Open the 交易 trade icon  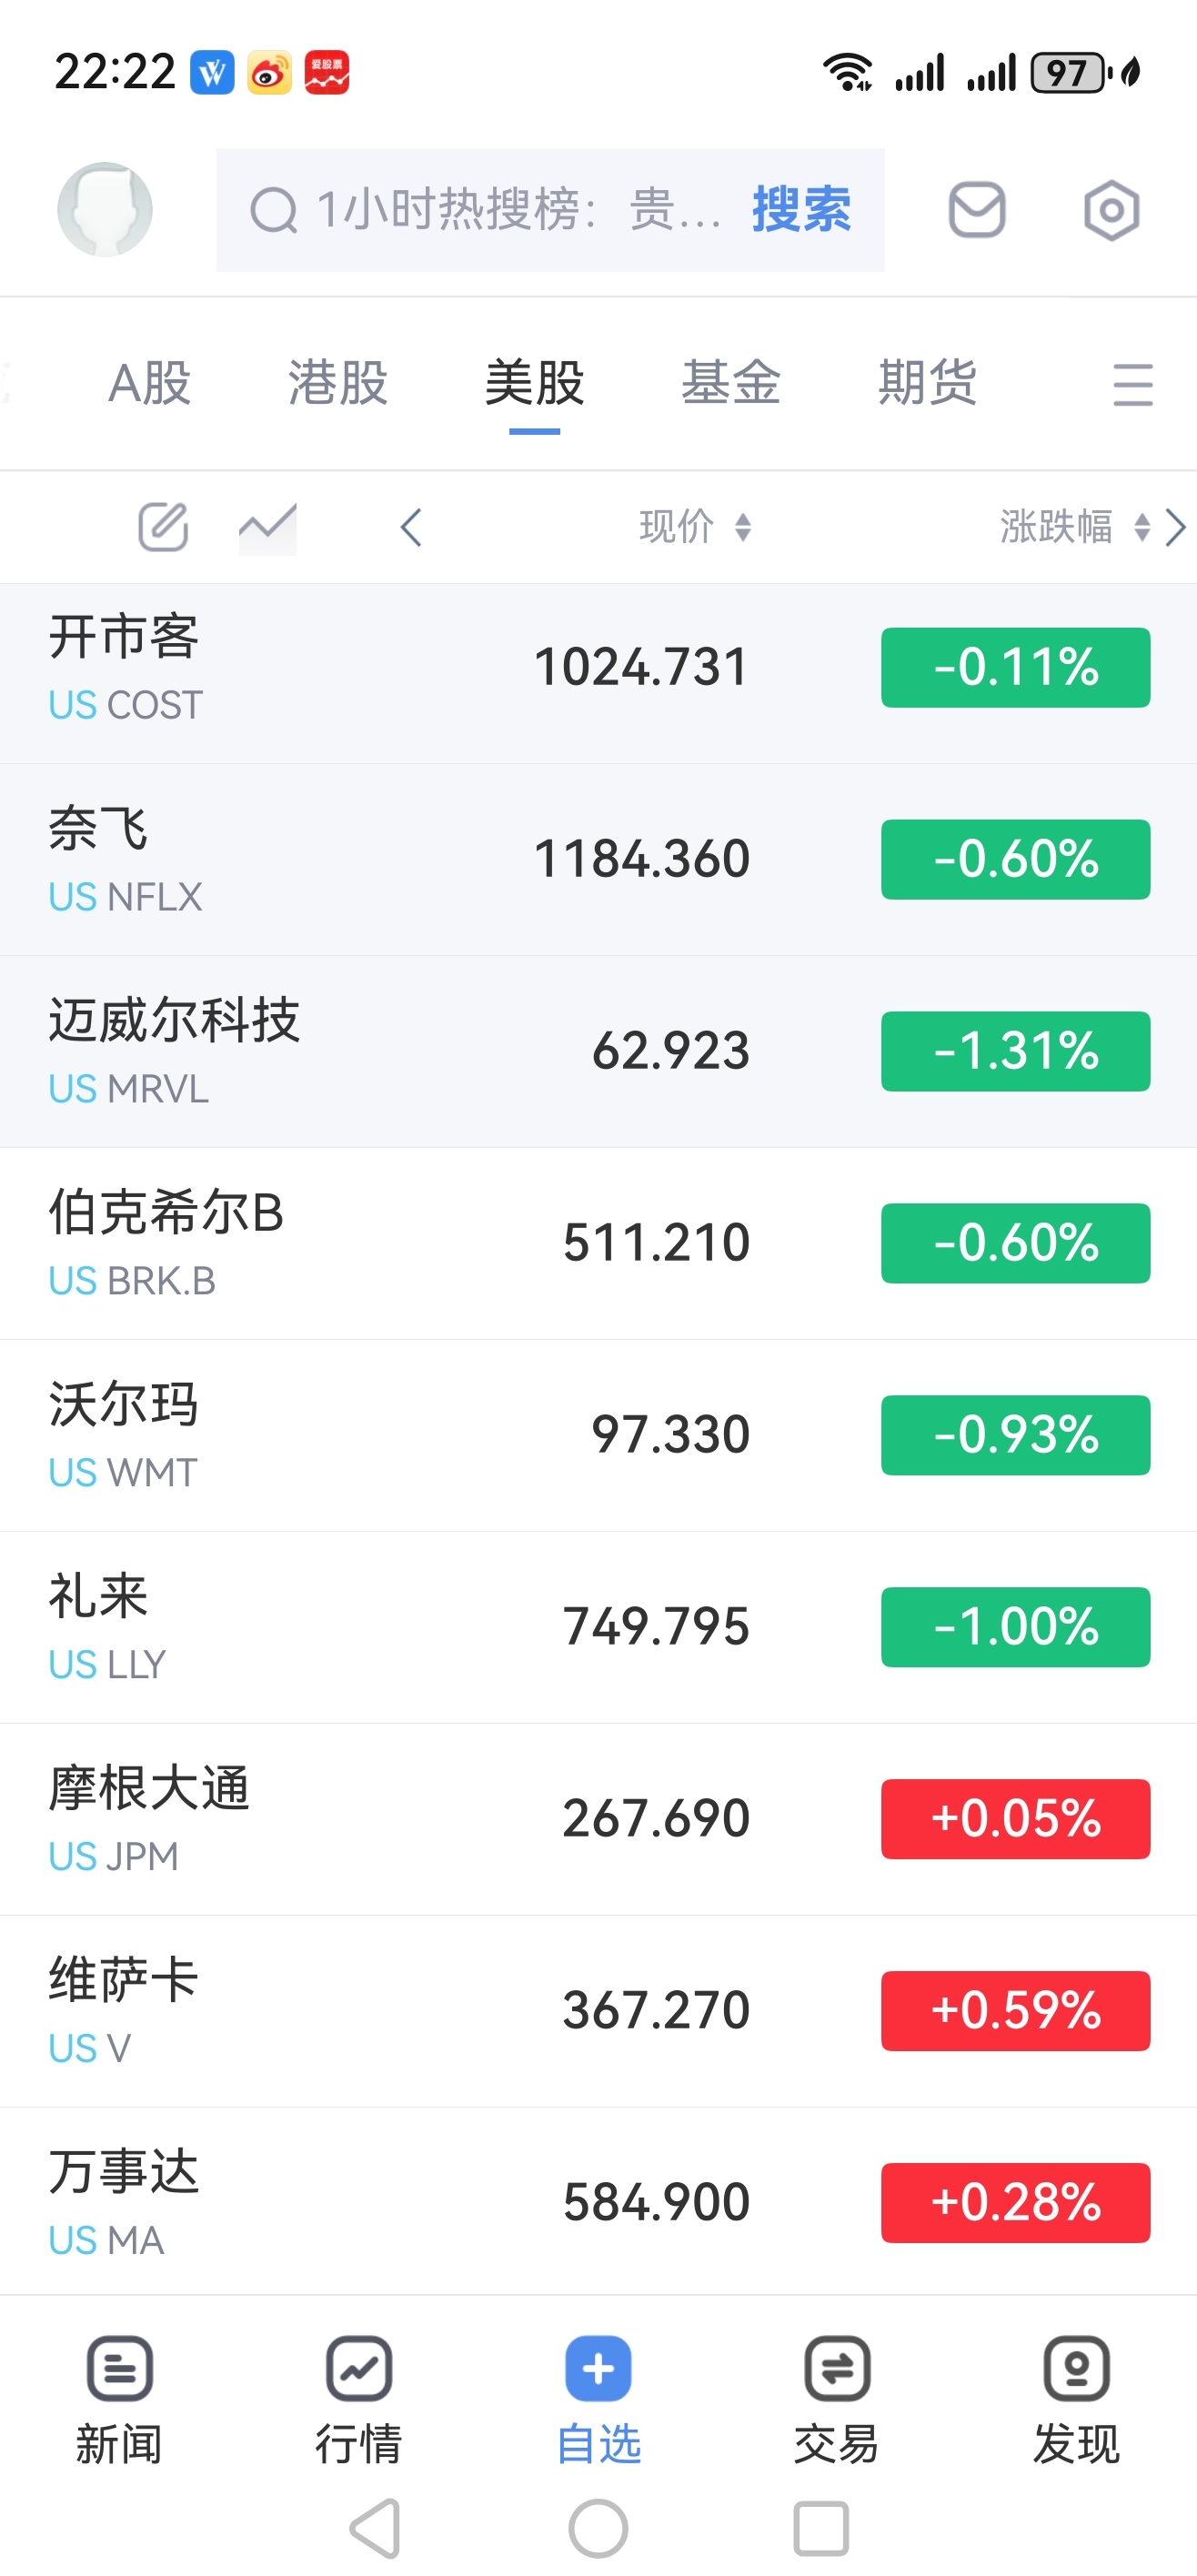(836, 2368)
